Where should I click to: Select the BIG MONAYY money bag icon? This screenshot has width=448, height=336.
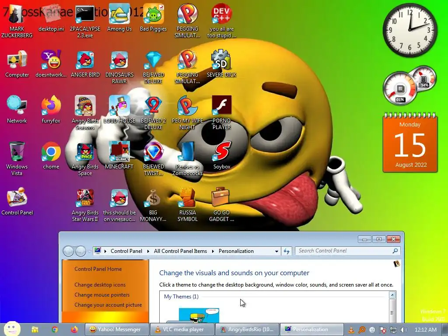[x=154, y=206]
